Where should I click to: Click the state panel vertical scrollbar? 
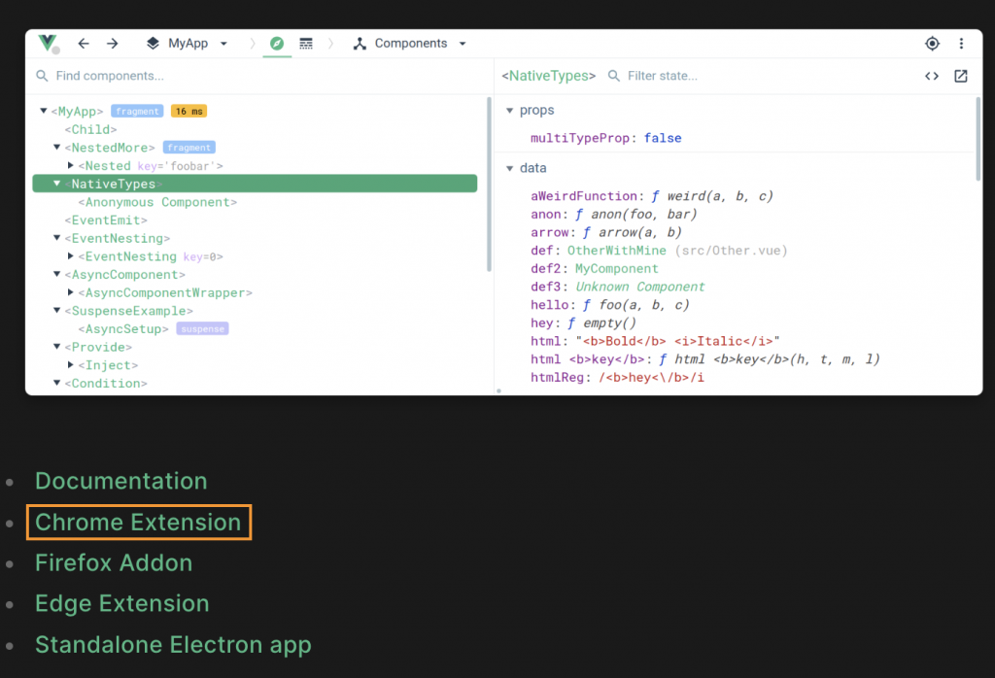point(978,138)
